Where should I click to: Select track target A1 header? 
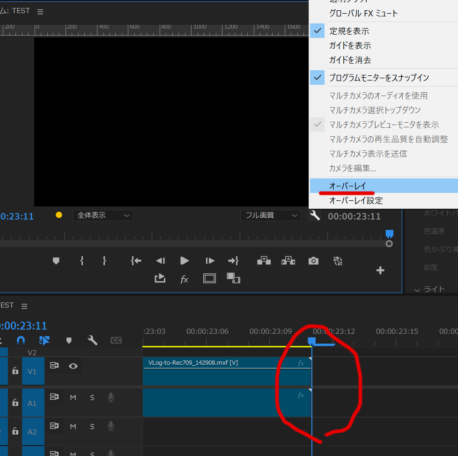click(33, 403)
